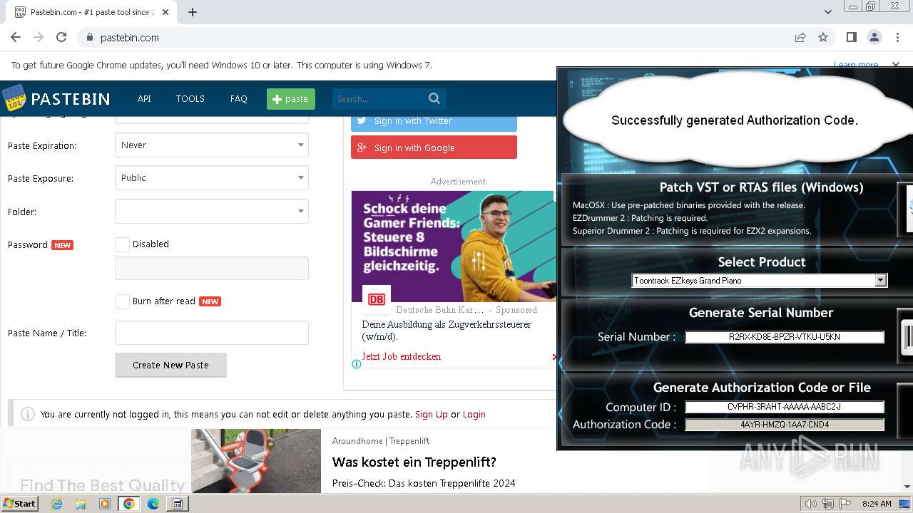The image size is (913, 513).
Task: Click the green paste button
Action: (x=291, y=99)
